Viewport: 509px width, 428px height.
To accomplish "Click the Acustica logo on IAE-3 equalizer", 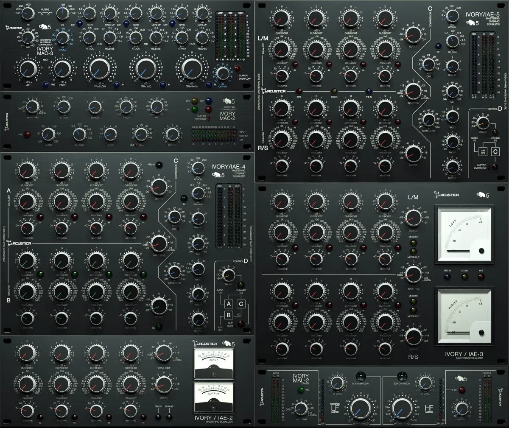I will click(x=447, y=194).
